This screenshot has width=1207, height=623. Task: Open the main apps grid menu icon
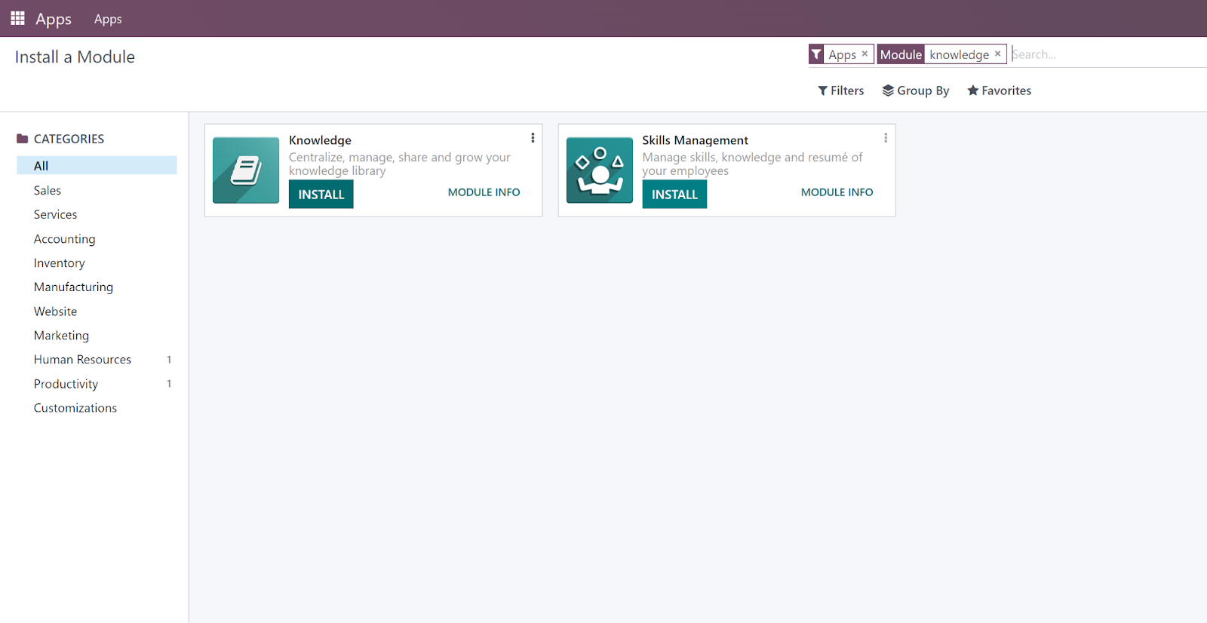point(17,18)
